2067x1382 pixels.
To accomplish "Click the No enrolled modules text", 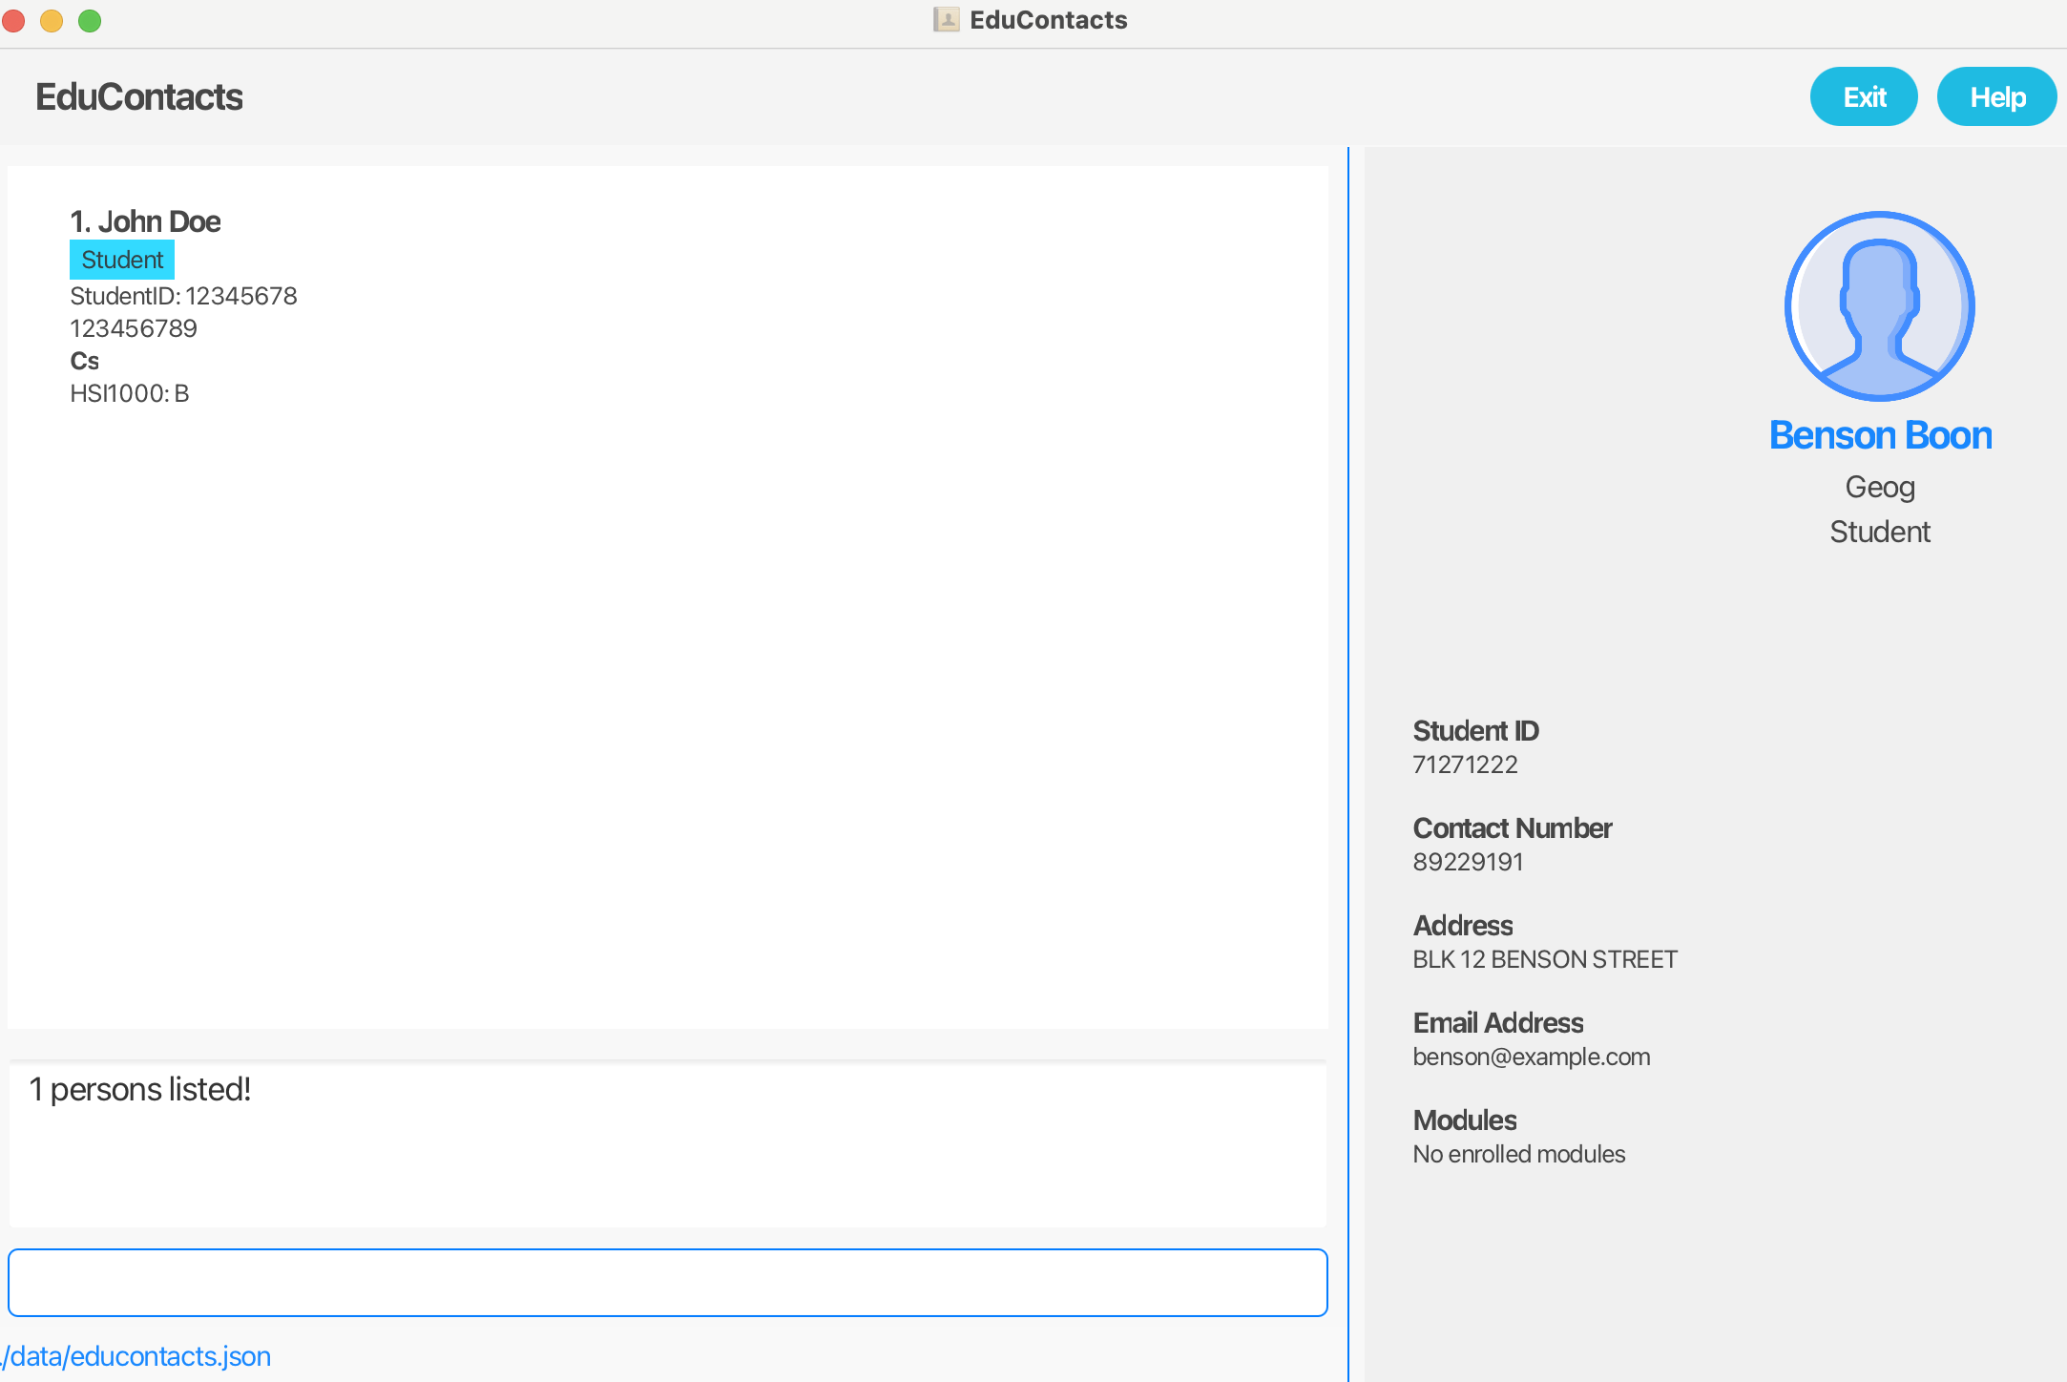I will coord(1518,1154).
